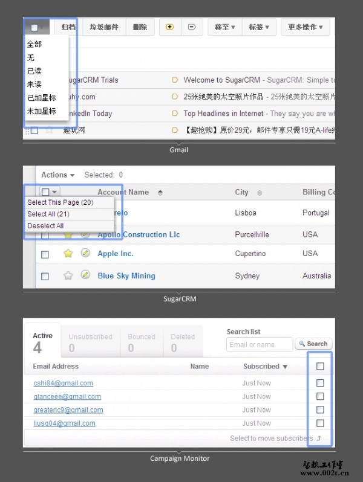Toggle favorite star for Blue Sky Mining
The image size is (363, 482).
[68, 275]
